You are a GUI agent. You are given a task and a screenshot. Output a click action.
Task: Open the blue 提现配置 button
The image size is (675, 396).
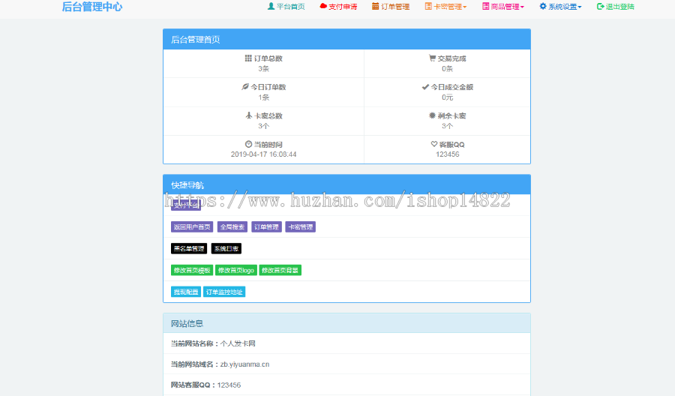click(x=186, y=292)
